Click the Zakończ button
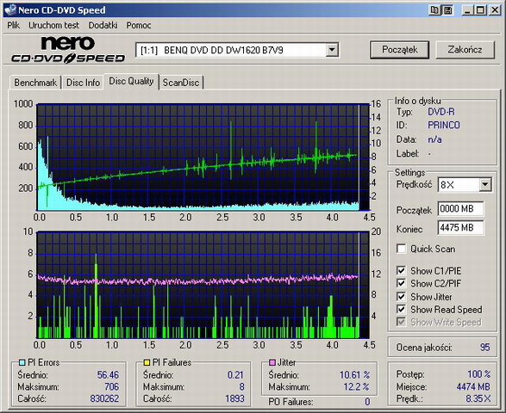Image resolution: width=506 pixels, height=413 pixels. click(x=465, y=50)
